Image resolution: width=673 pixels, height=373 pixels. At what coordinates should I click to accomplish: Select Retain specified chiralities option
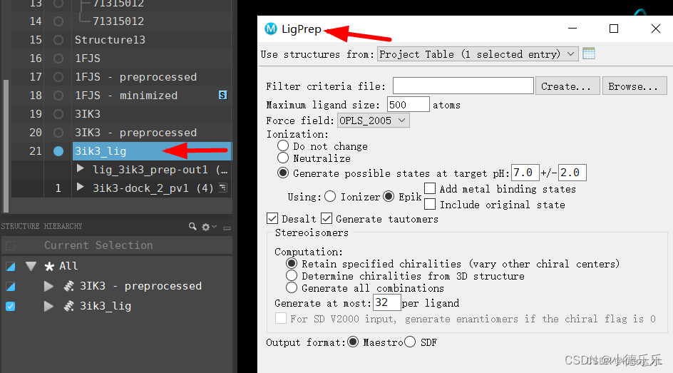[292, 263]
